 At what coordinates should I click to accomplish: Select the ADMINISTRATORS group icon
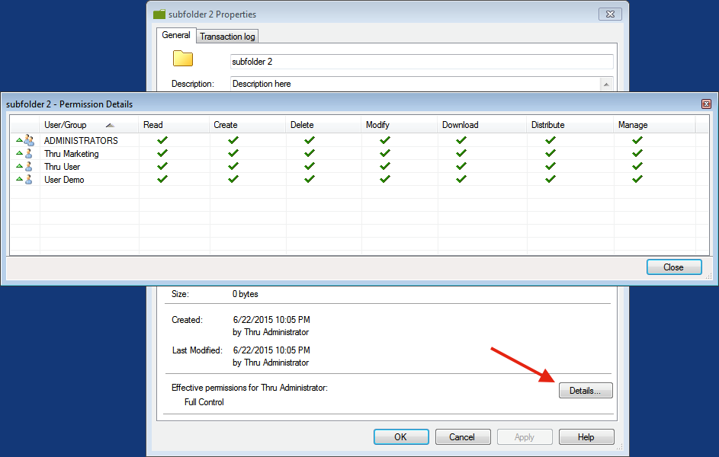(x=29, y=140)
